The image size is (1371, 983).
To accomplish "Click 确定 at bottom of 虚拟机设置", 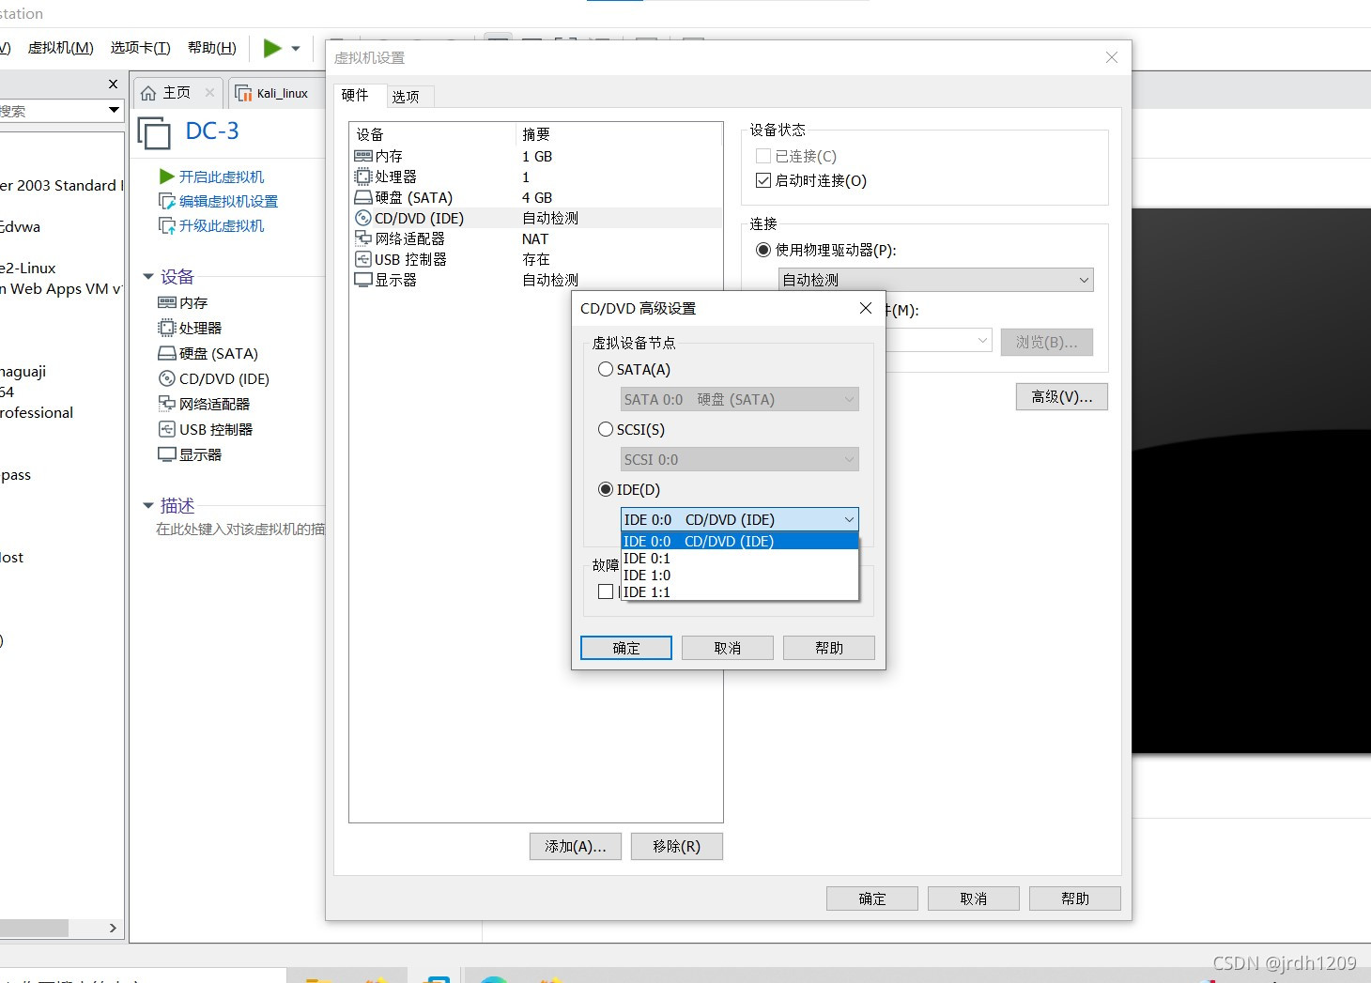I will click(x=872, y=899).
